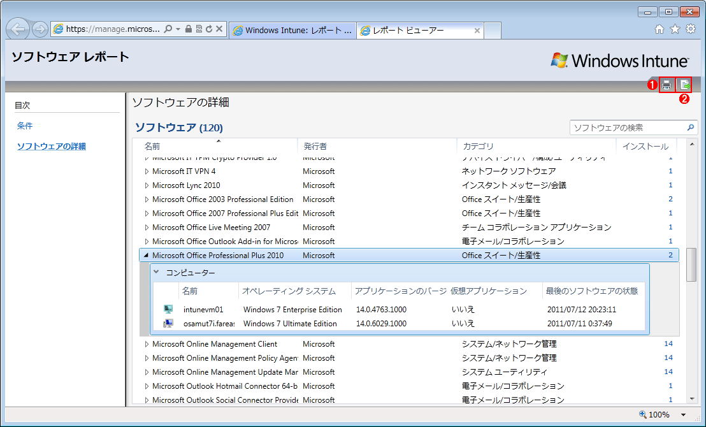
Task: Click install count for Microsoft Online Management Client
Action: click(668, 344)
